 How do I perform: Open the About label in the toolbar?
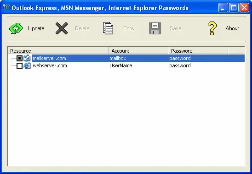(232, 28)
